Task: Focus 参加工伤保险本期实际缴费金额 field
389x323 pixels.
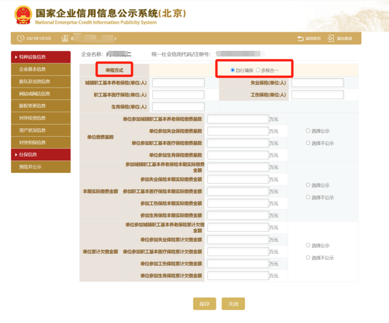Action: [x=238, y=203]
